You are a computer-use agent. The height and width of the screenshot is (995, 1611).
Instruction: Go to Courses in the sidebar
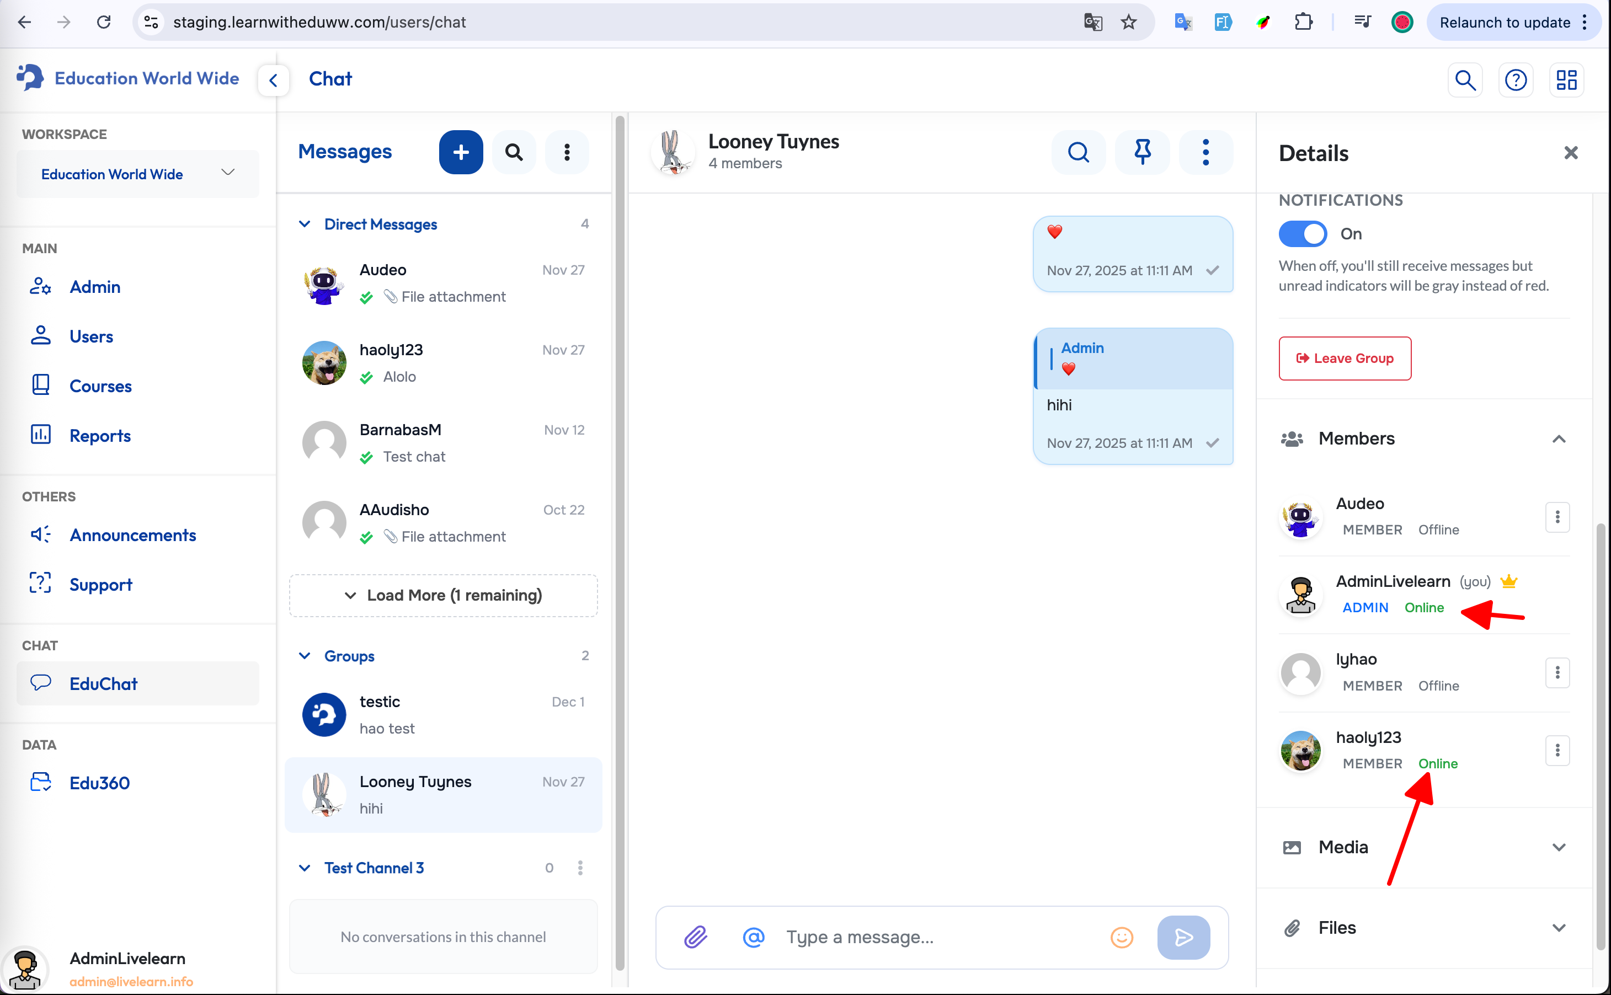pyautogui.click(x=100, y=386)
